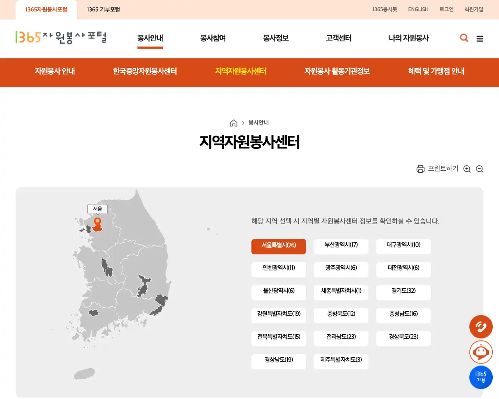
Task: Zoom out using the minus magnifier icon
Action: (480, 169)
